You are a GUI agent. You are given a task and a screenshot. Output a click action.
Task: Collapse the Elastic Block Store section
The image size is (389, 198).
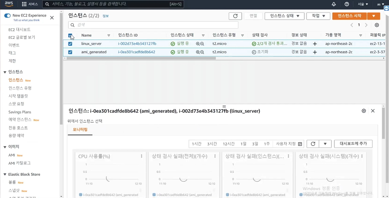pos(5,174)
